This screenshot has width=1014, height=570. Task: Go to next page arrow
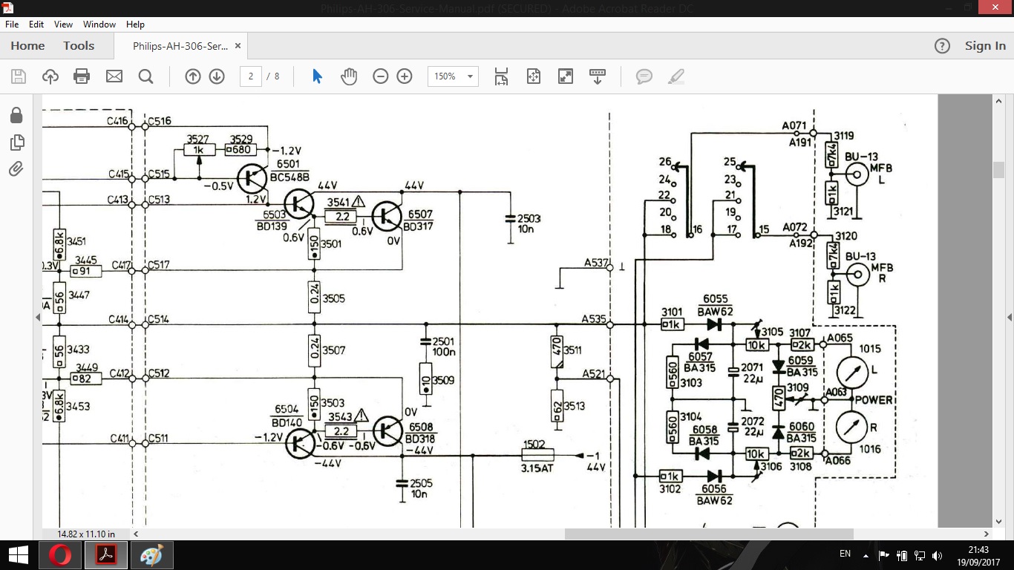217,76
